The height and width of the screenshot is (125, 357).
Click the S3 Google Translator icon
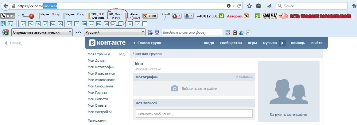point(6,32)
